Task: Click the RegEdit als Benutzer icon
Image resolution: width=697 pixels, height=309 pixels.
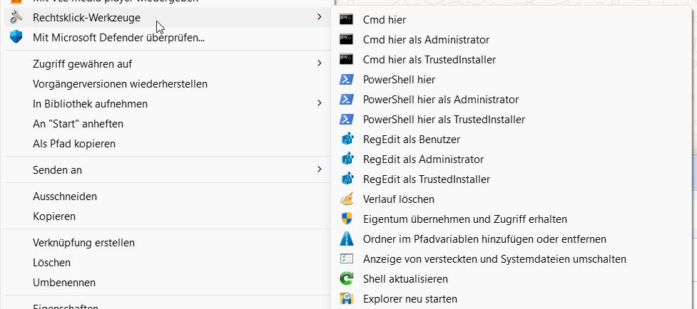Action: click(347, 140)
